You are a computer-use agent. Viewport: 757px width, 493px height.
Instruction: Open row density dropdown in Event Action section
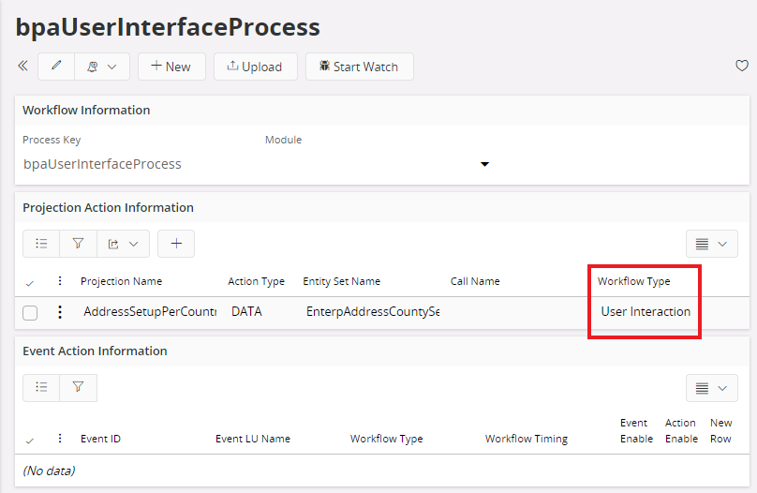[x=711, y=387]
